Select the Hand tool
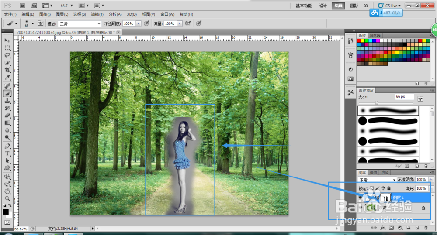Image resolution: width=437 pixels, height=235 pixels. (7, 191)
